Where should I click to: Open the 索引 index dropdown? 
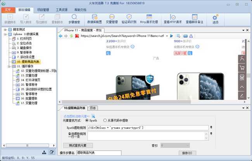[175, 145]
